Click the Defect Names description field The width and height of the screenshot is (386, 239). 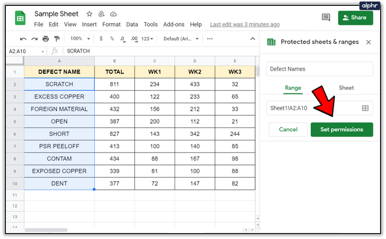(320, 69)
